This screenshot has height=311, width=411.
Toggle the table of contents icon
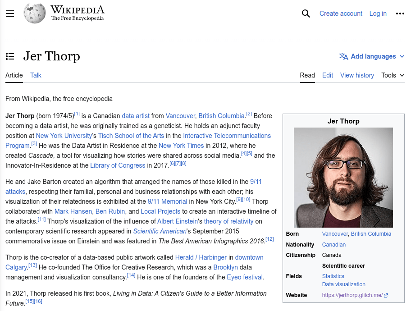click(x=10, y=56)
